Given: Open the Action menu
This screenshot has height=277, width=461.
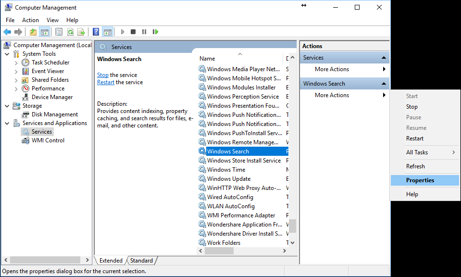Looking at the screenshot, I should [x=30, y=20].
